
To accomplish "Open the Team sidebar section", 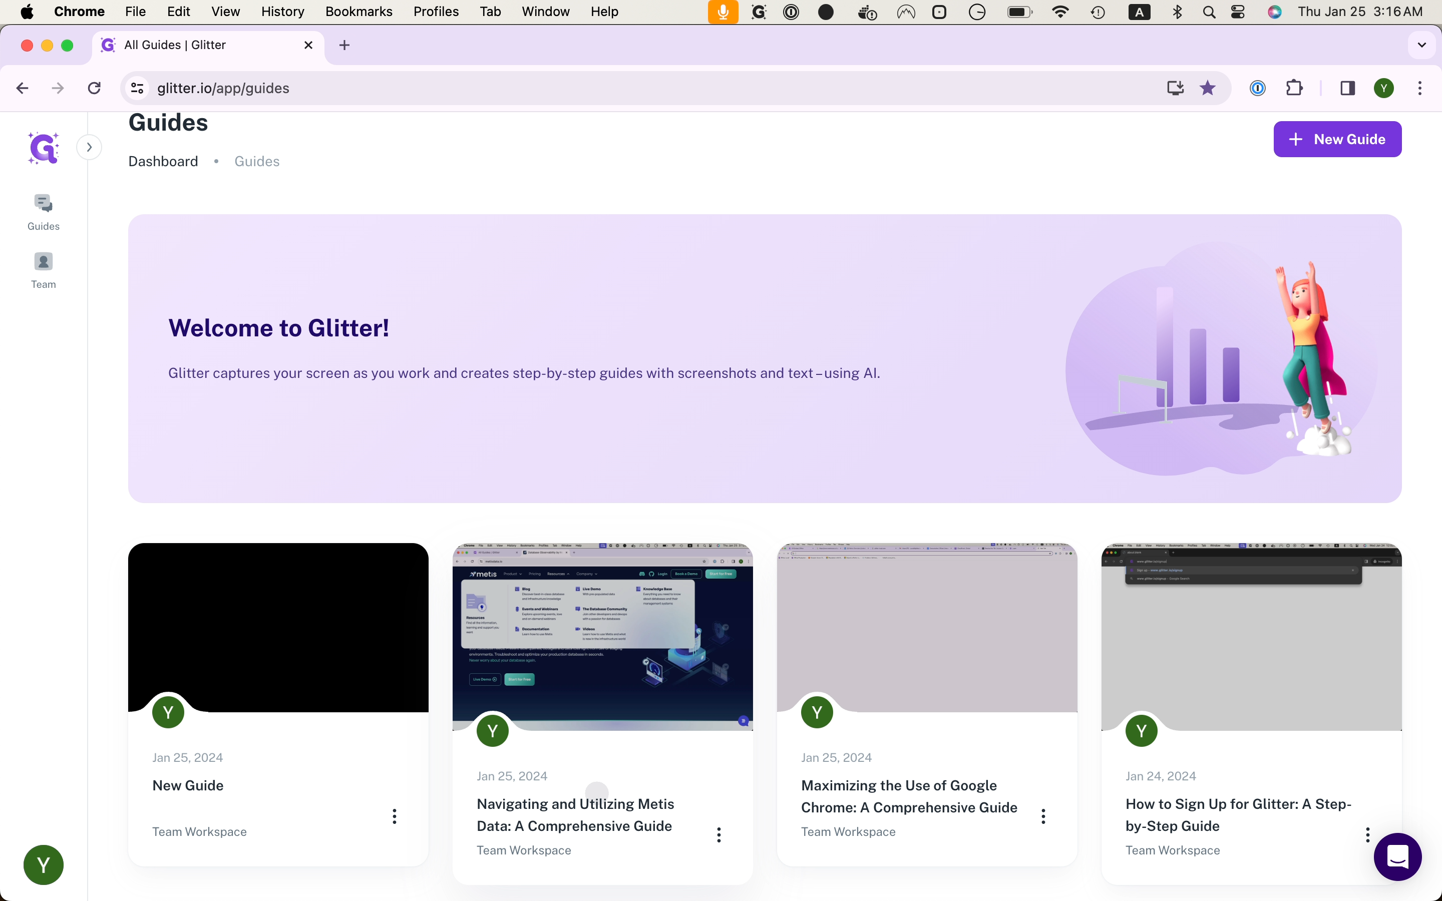I will coord(44,270).
